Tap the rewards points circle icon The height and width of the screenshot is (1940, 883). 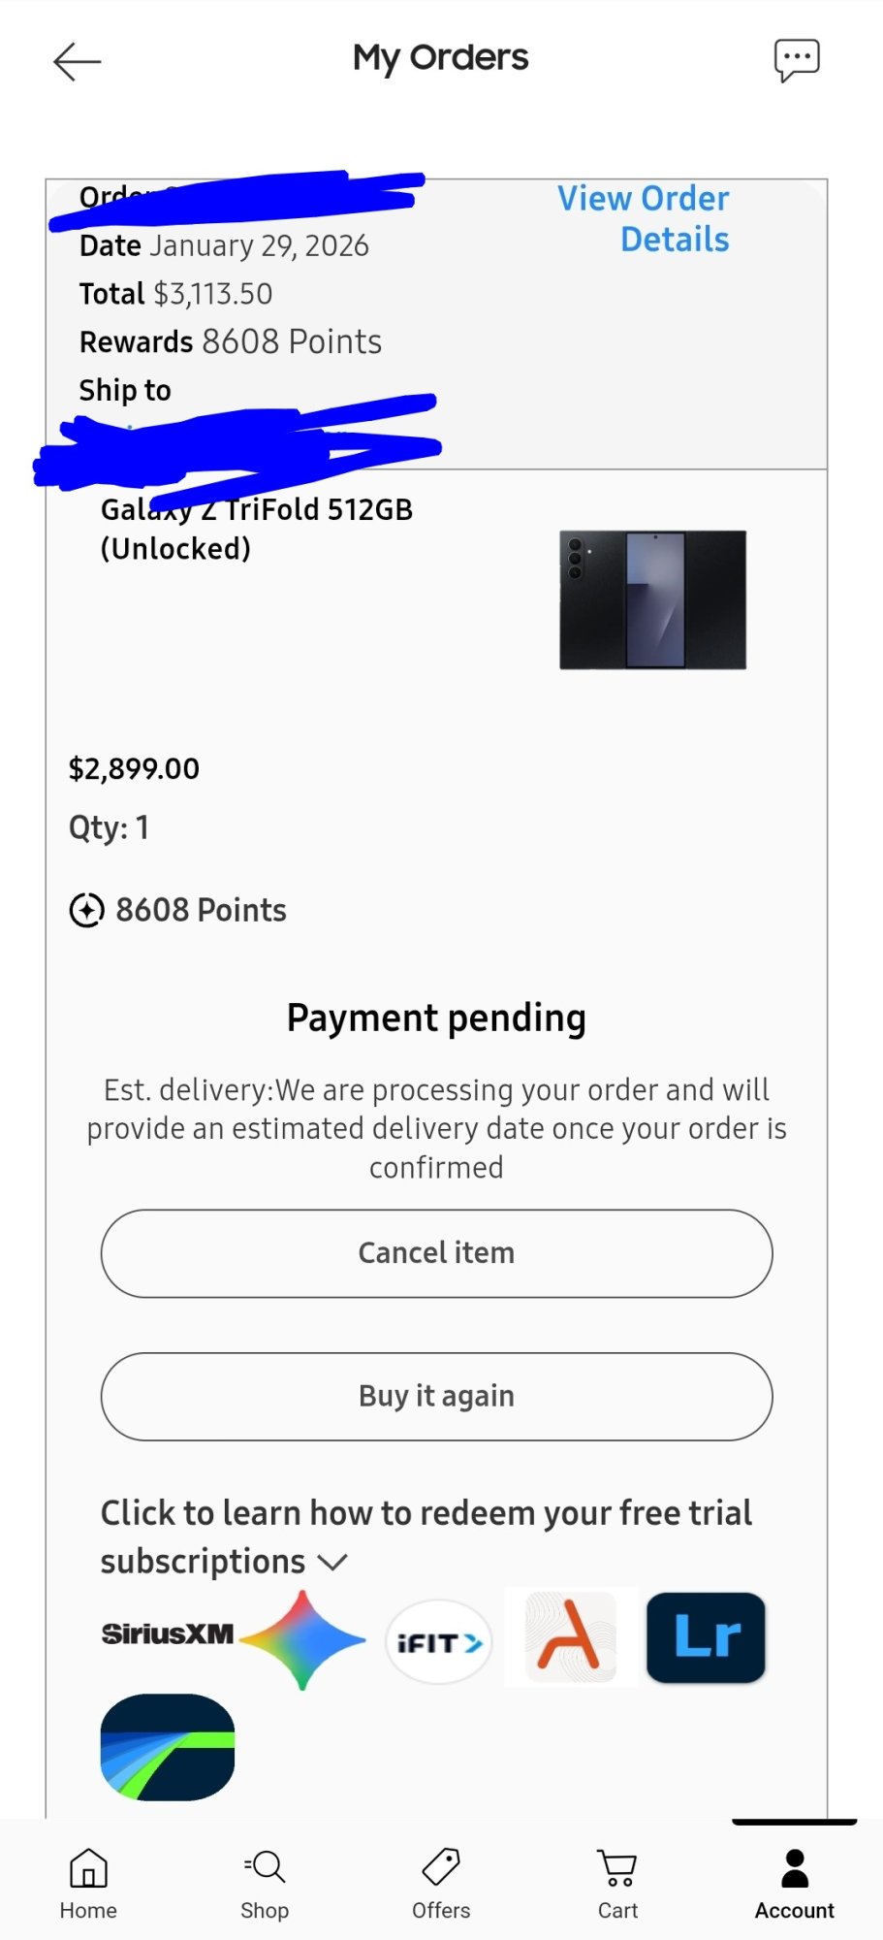87,910
